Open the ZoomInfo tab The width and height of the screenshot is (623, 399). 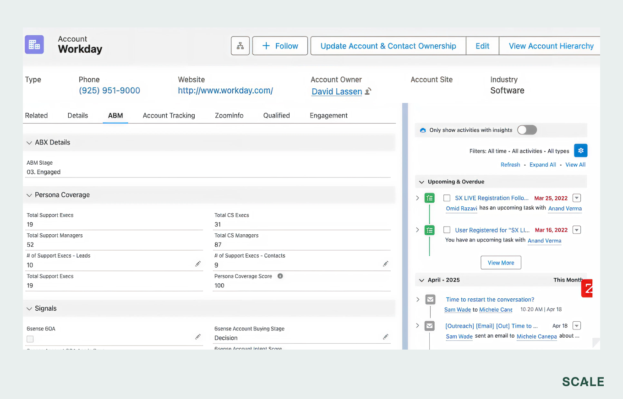click(x=229, y=115)
